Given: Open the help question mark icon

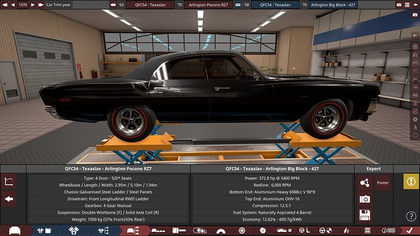Looking at the screenshot, I should click(411, 216).
